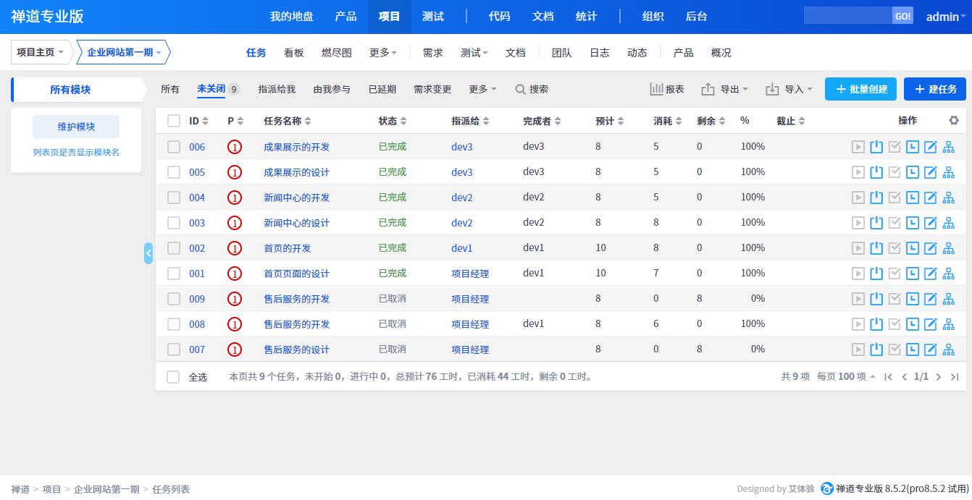Jump to the last page of results
Screen dimensions: 972x500
point(955,377)
